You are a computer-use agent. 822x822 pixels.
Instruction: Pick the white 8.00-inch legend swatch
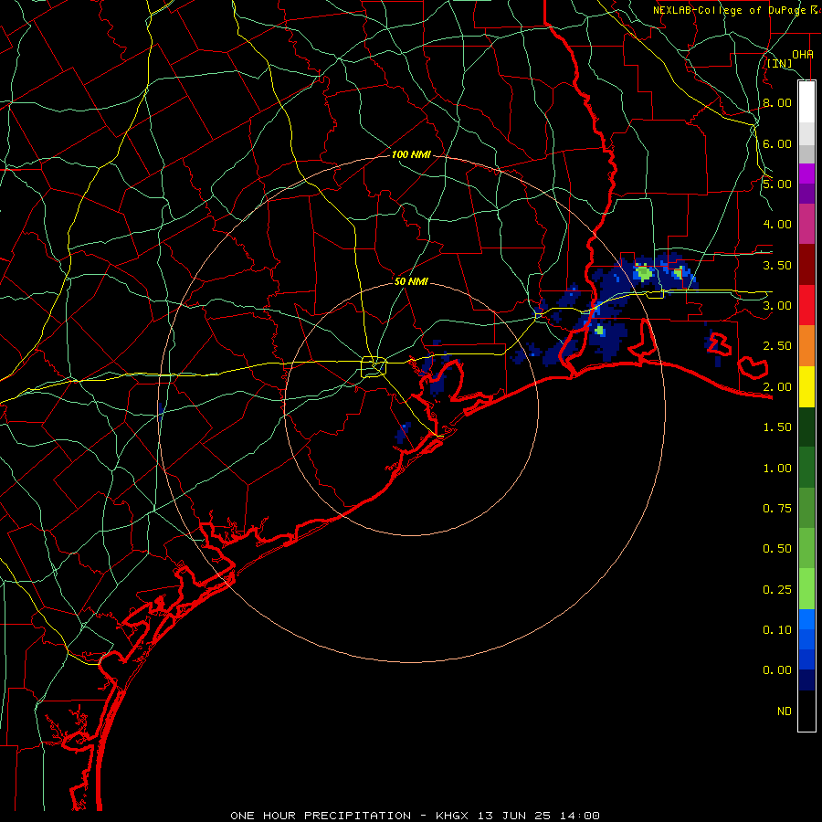(x=806, y=101)
